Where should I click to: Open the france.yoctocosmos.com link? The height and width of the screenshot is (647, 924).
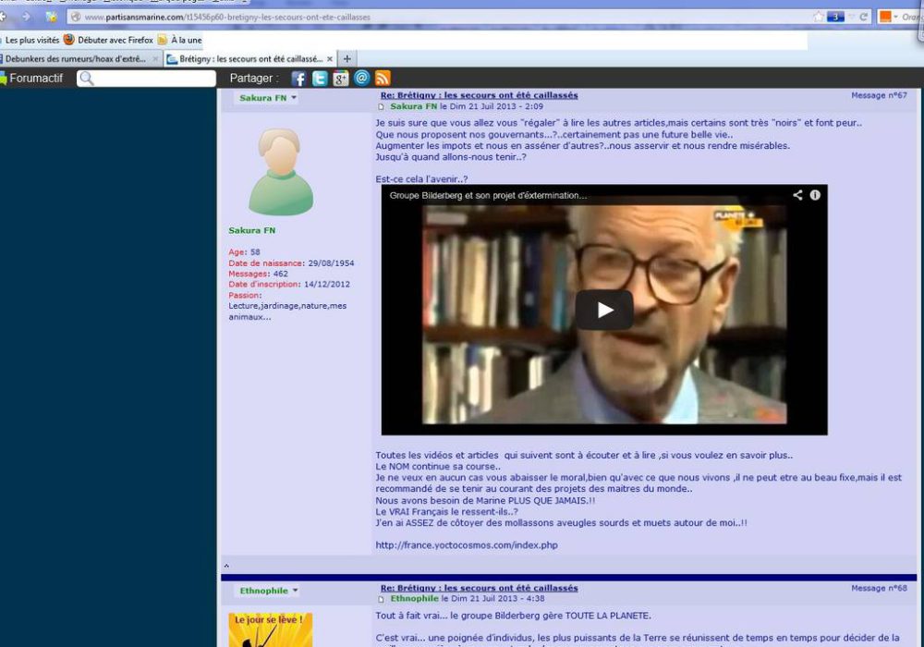pyautogui.click(x=467, y=545)
